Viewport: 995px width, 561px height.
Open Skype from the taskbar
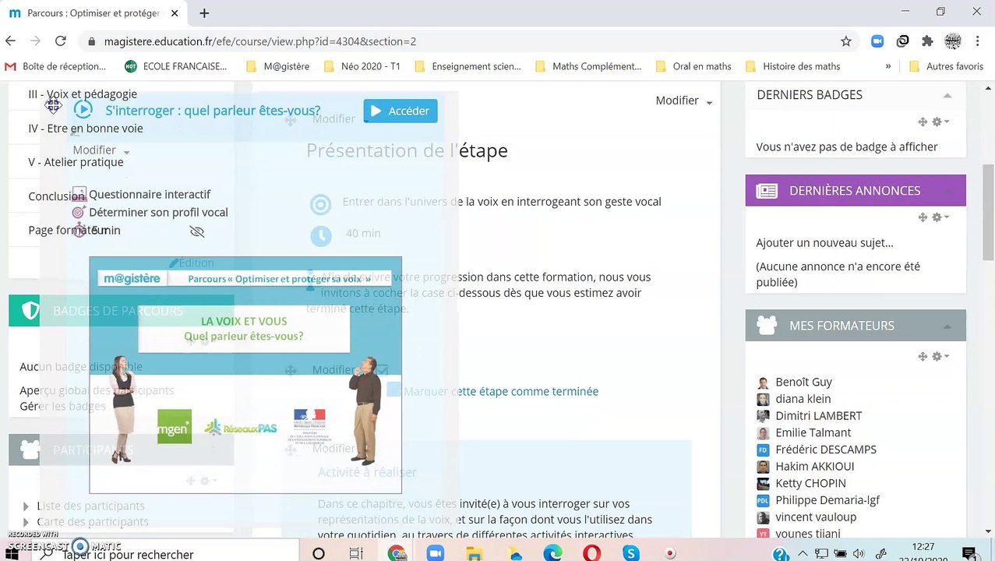630,553
